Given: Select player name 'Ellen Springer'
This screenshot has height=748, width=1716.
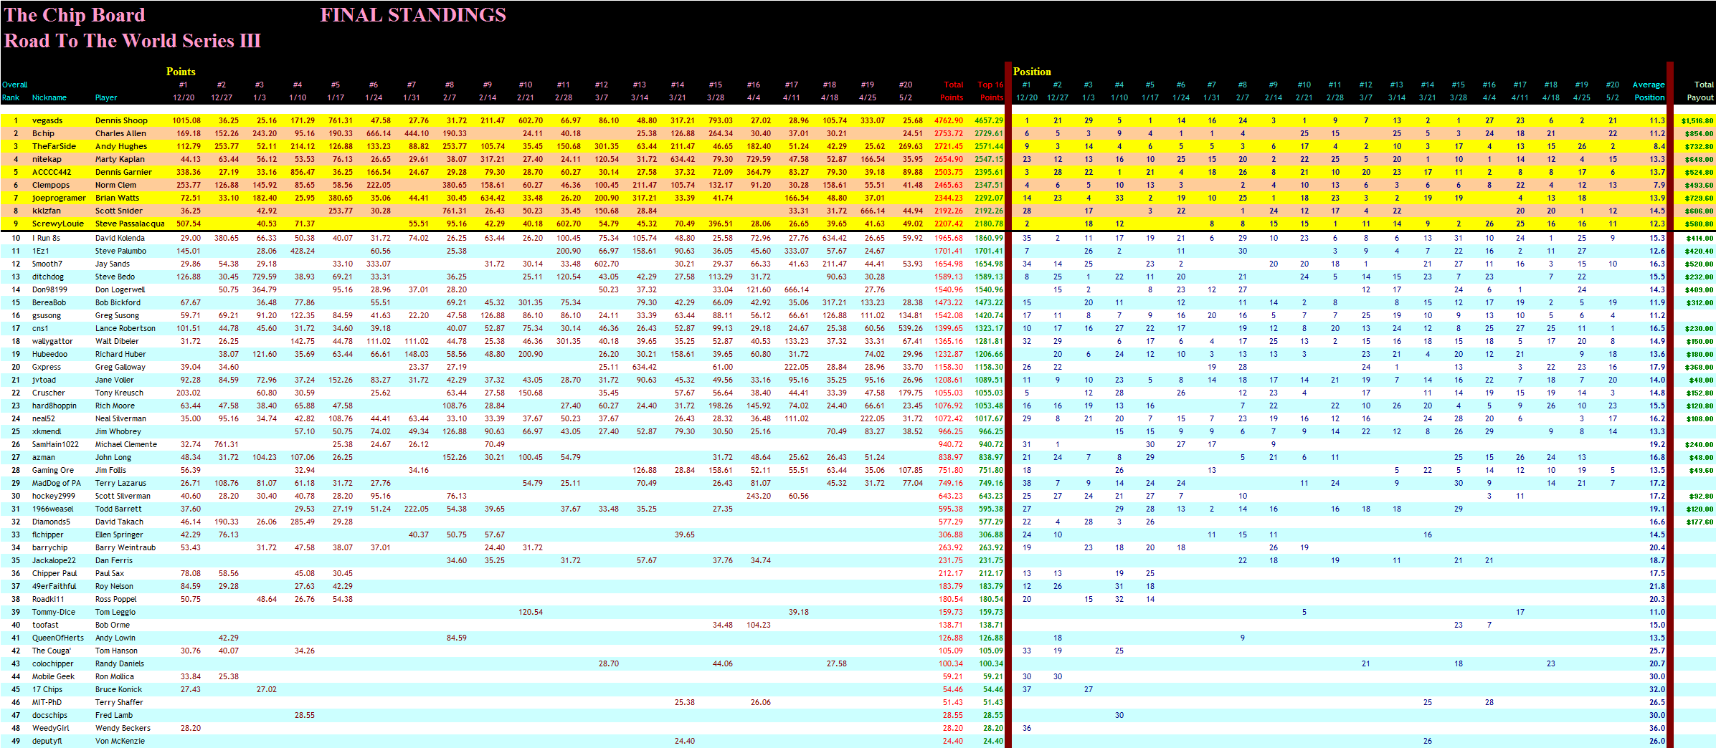Looking at the screenshot, I should tap(119, 535).
